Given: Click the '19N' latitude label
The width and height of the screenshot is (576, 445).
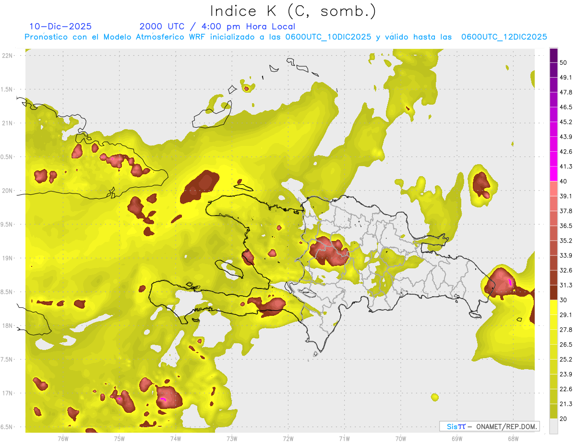Looking at the screenshot, I should tap(8, 258).
